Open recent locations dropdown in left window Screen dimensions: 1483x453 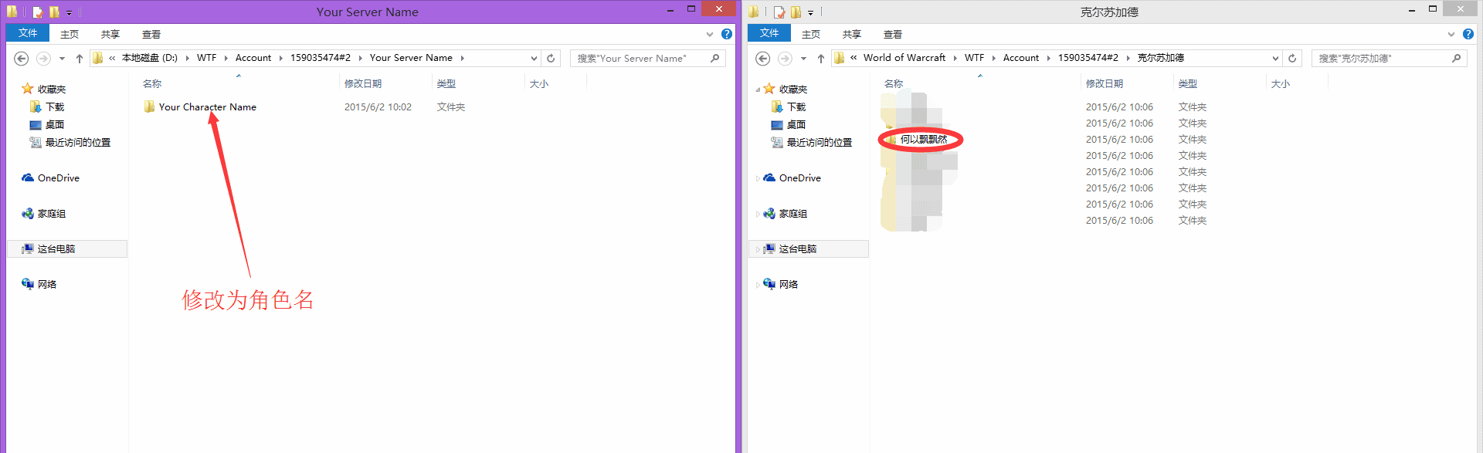pyautogui.click(x=62, y=59)
